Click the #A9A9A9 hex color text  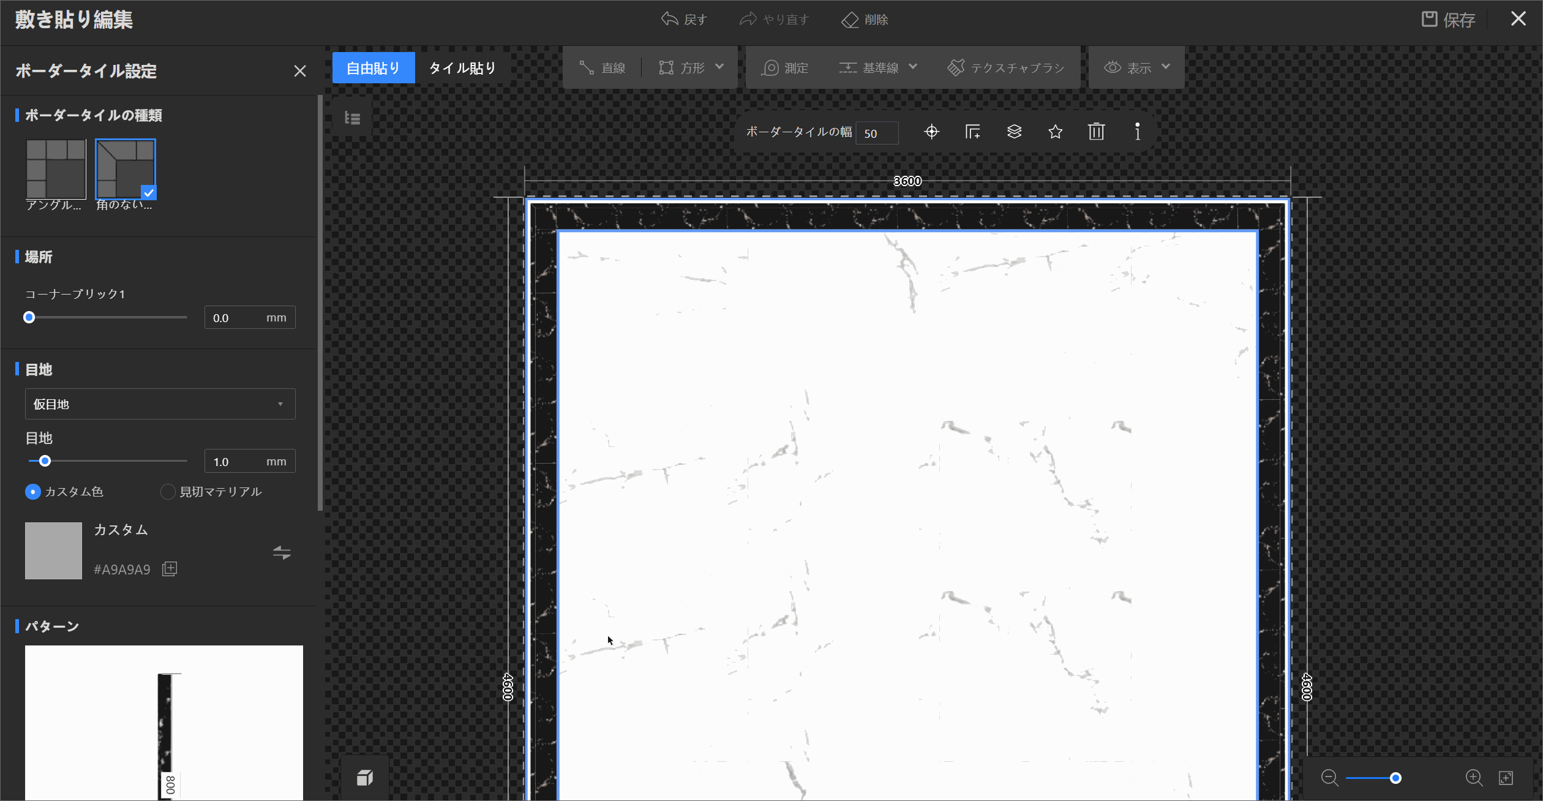[122, 570]
